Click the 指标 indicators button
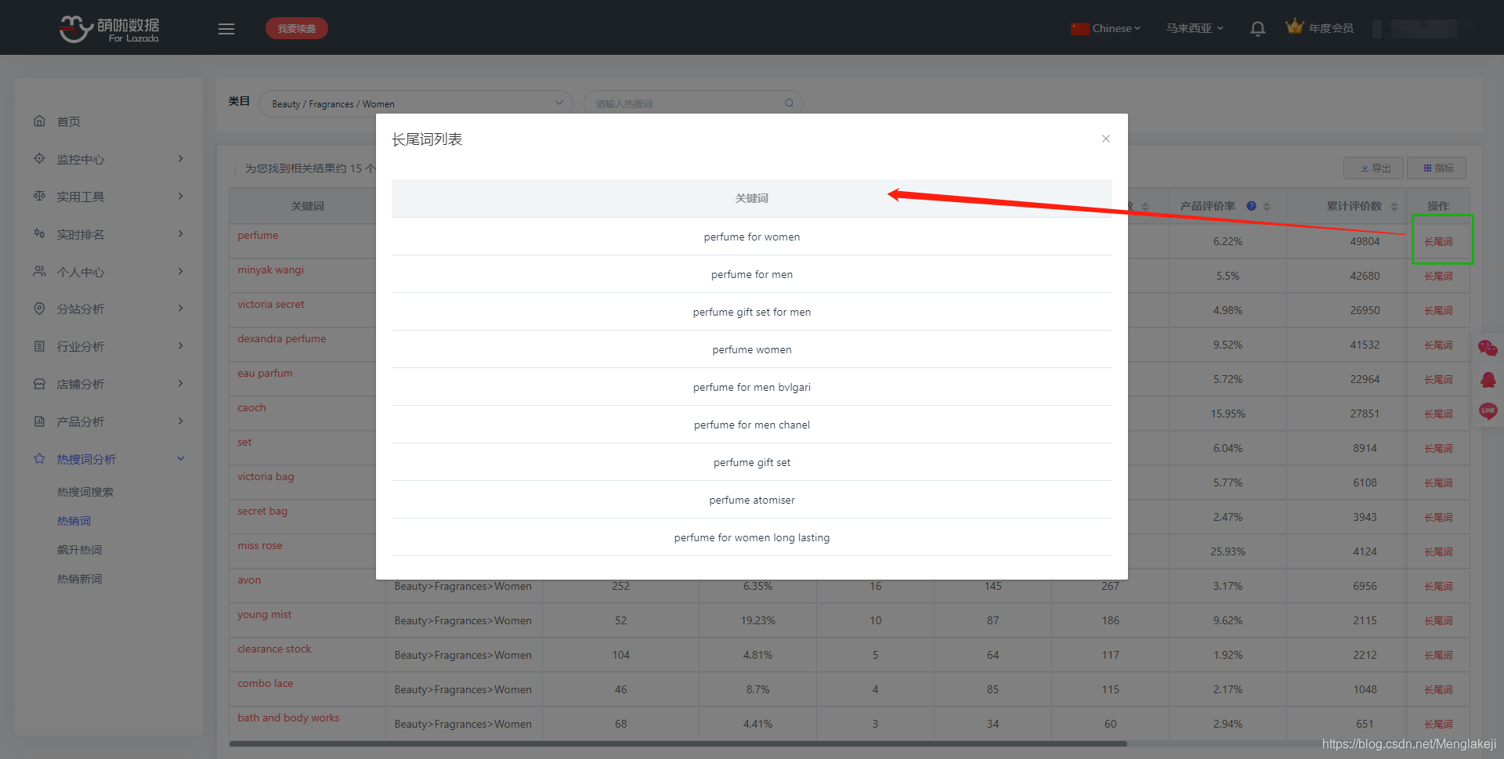The height and width of the screenshot is (759, 1504). (x=1437, y=168)
